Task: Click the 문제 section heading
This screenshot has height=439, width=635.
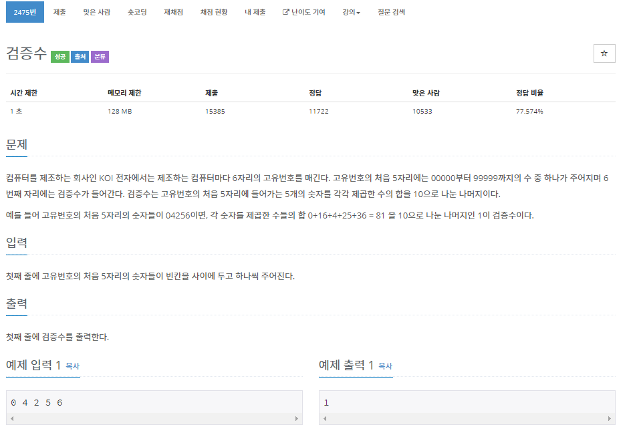Action: (17, 144)
